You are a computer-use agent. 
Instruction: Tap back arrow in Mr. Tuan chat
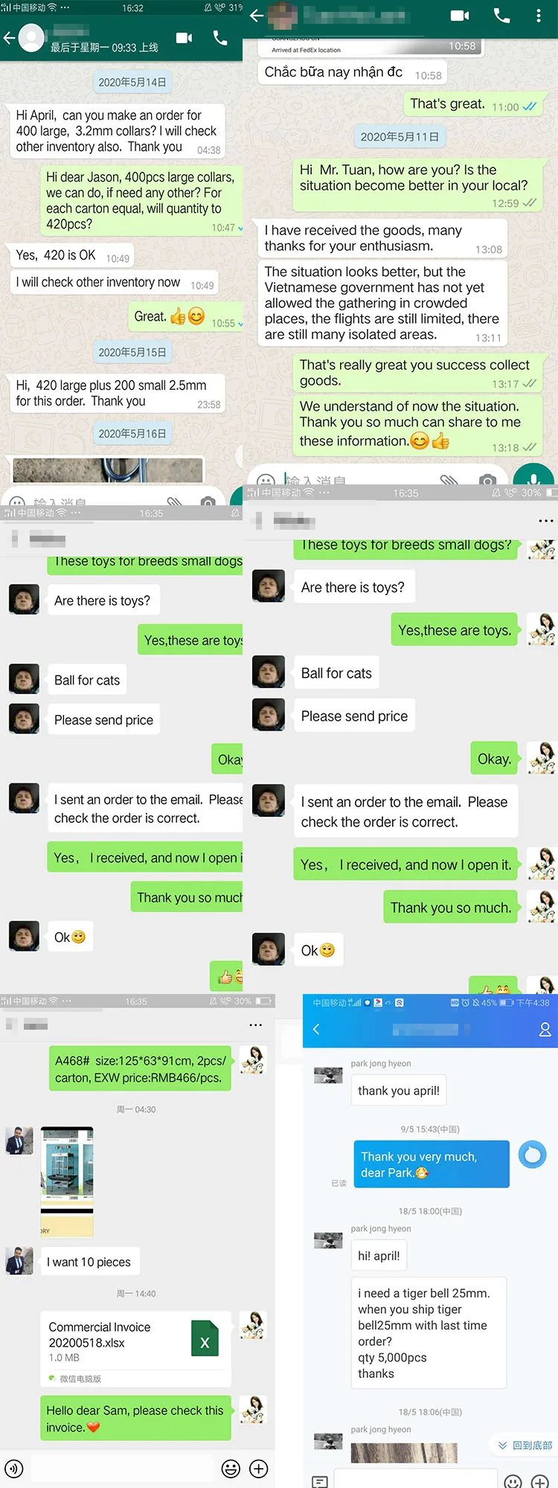pos(257,16)
